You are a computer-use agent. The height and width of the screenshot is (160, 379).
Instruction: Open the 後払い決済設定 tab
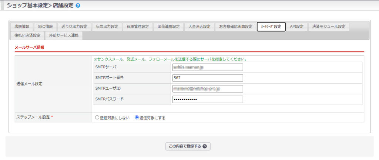[x=27, y=35]
